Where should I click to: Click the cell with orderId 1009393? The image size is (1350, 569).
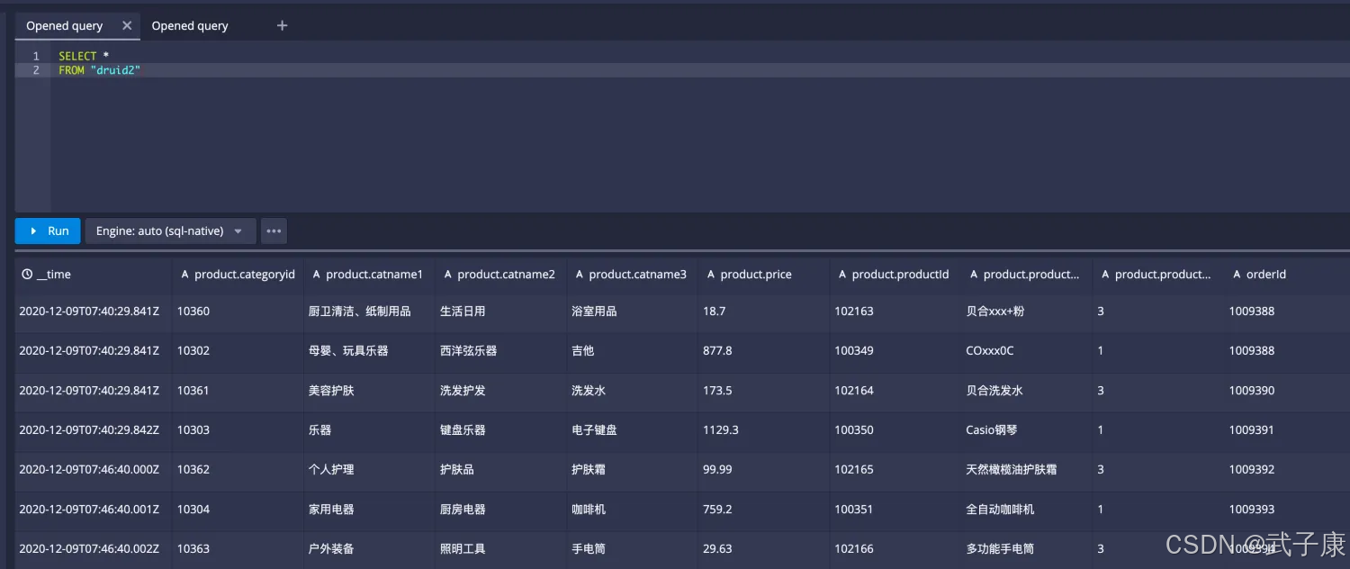1251,510
